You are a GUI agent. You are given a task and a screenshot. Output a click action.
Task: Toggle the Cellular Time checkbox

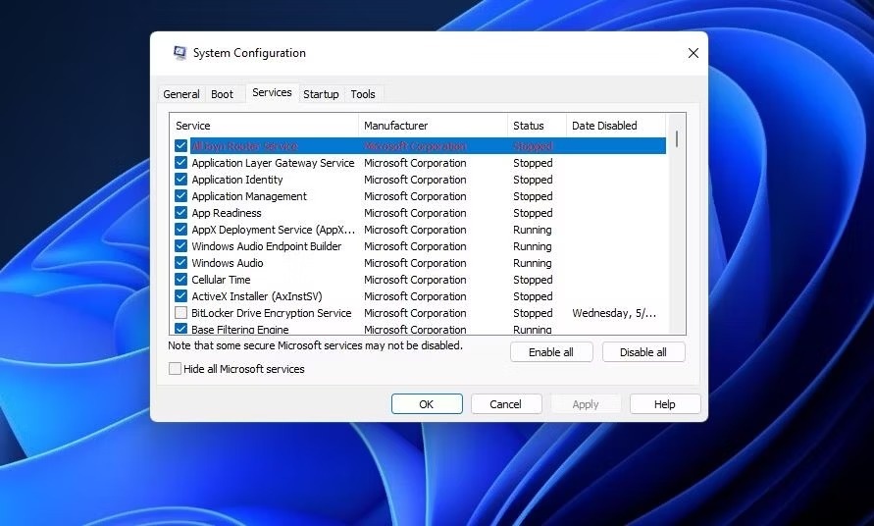click(180, 280)
